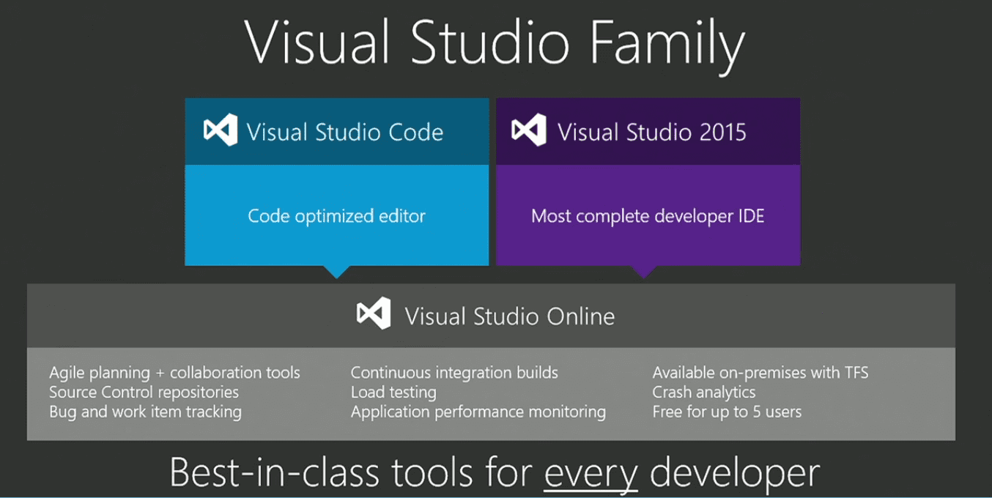Click the underlined word 'every'
Image resolution: width=992 pixels, height=498 pixels.
click(591, 474)
